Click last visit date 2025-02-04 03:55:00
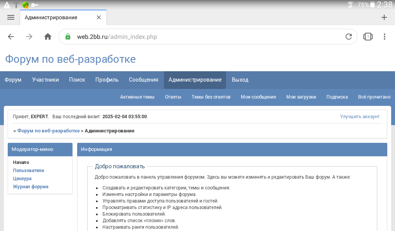 click(x=125, y=117)
